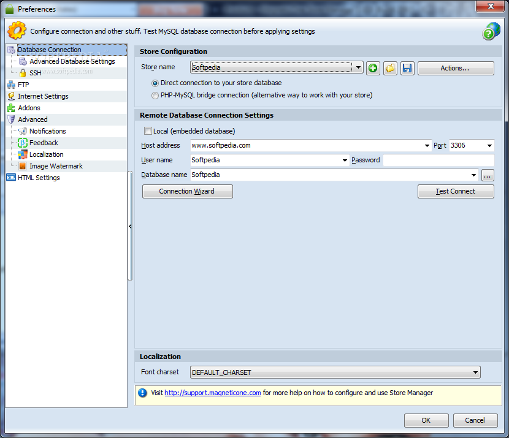Click the Advanced Database Settings icon
This screenshot has width=509, height=438.
click(23, 61)
